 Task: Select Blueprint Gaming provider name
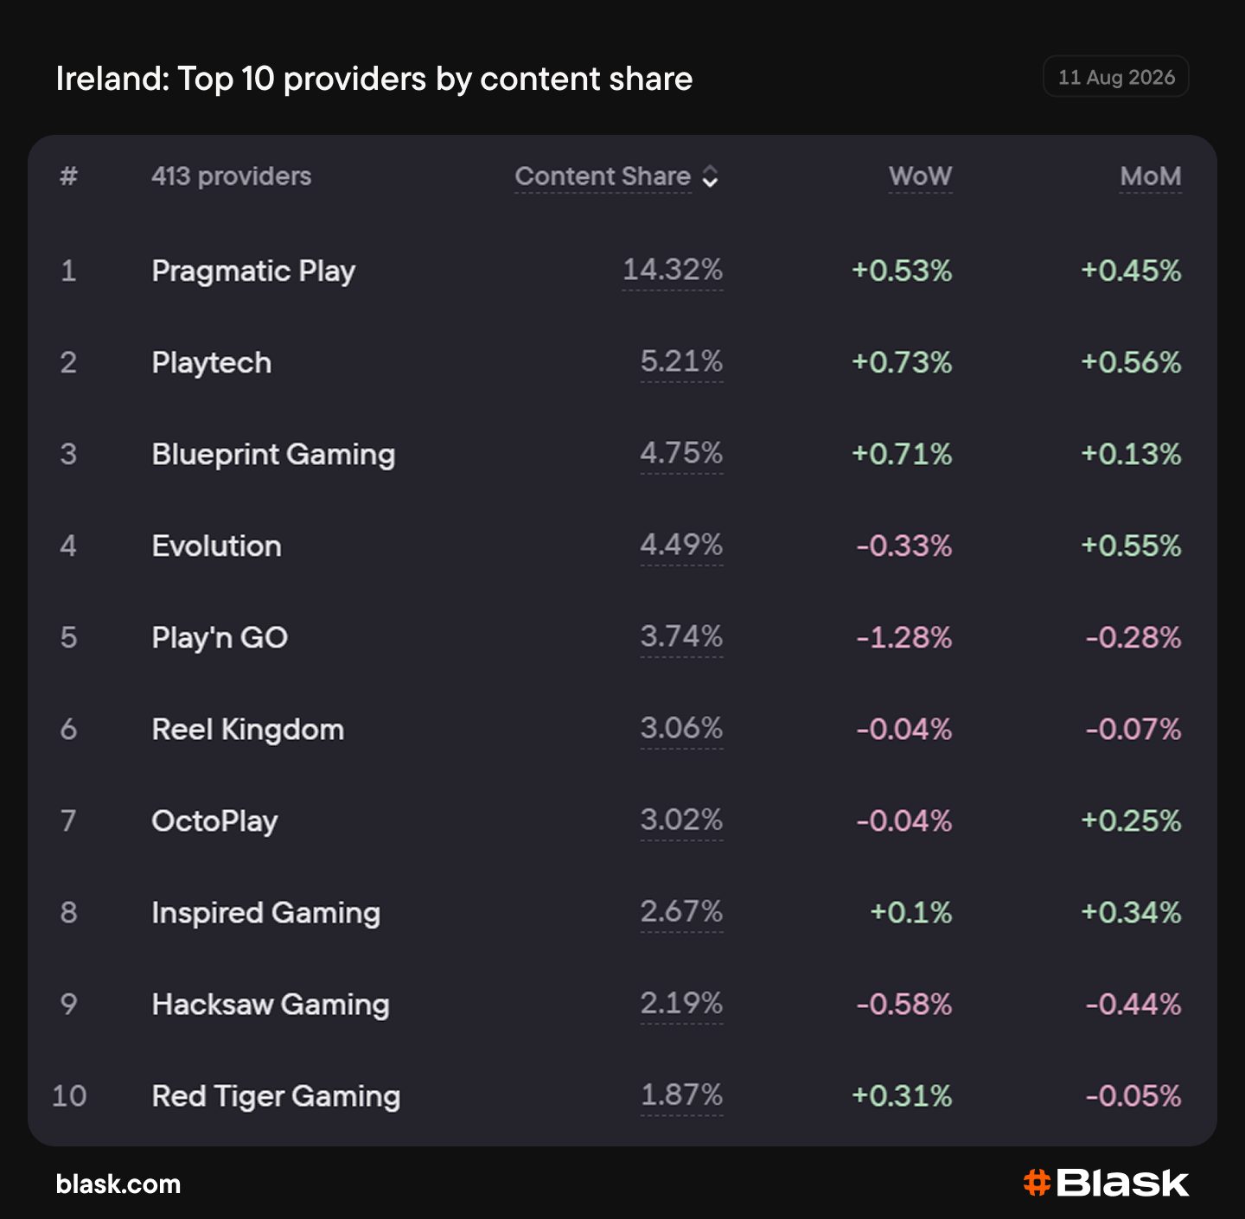273,454
